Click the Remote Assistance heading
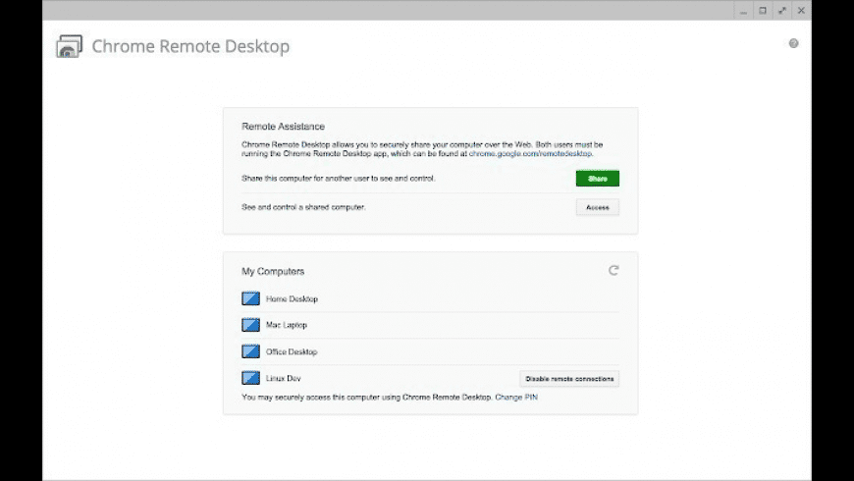Viewport: 854px width, 481px height. tap(284, 127)
